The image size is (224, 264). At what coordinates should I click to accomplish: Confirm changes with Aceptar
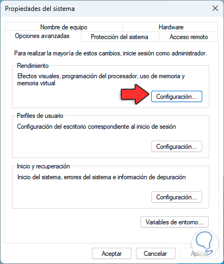point(111,254)
